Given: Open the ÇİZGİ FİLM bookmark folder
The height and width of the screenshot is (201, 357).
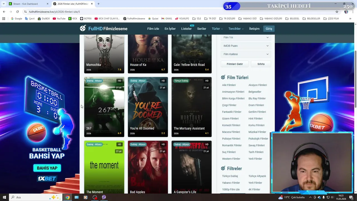Looking at the screenshot, I should pyautogui.click(x=331, y=19).
